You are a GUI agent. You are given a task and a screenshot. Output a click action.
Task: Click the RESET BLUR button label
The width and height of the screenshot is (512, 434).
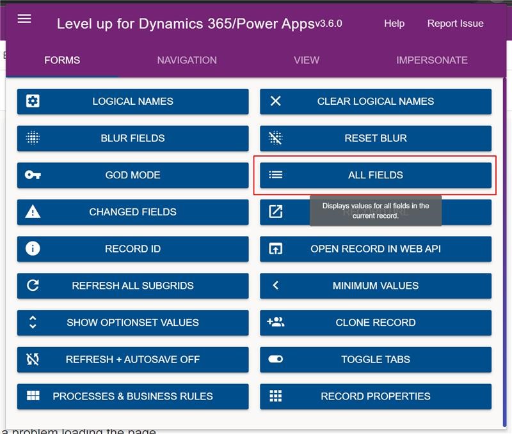(x=376, y=138)
